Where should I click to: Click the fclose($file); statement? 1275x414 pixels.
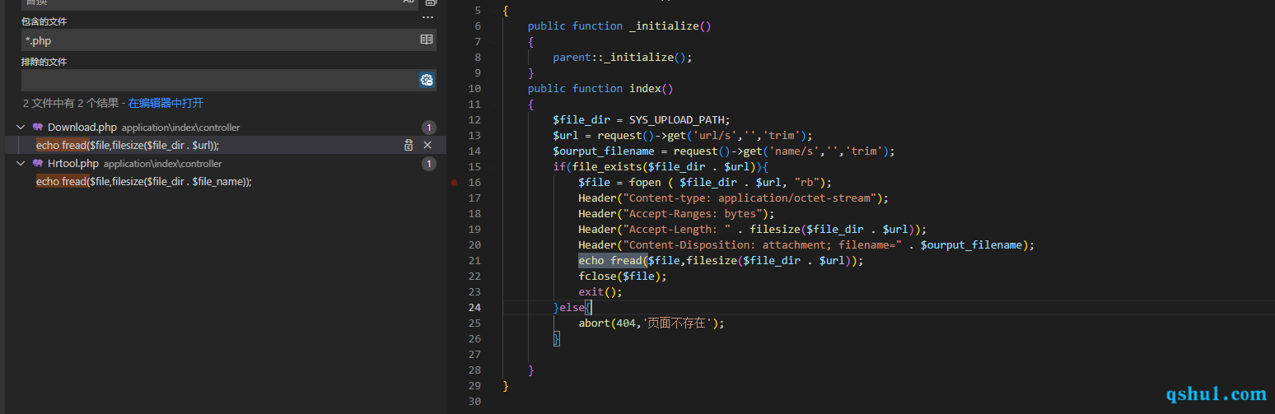[x=623, y=277]
